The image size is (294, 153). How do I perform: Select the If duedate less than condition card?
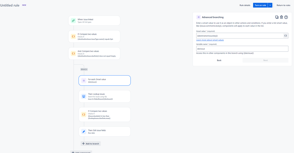pos(104,114)
